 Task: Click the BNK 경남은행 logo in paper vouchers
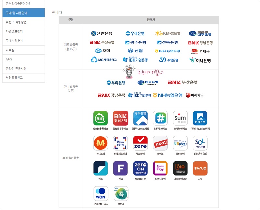[x=200, y=43]
